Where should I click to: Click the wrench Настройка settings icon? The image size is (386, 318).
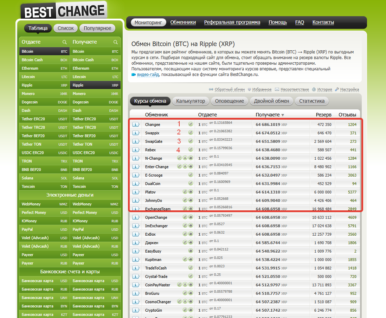337,90
